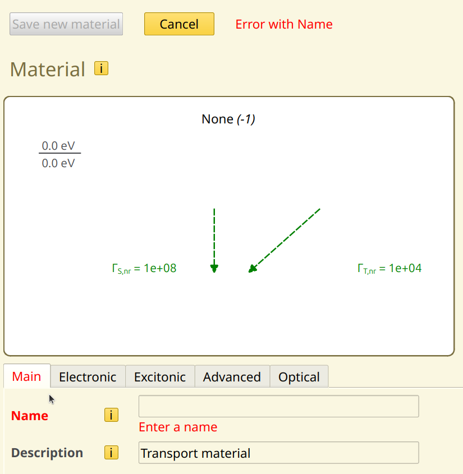Screen dimensions: 463x474
Task: Click the Description field containing Transport material
Action: click(x=278, y=453)
